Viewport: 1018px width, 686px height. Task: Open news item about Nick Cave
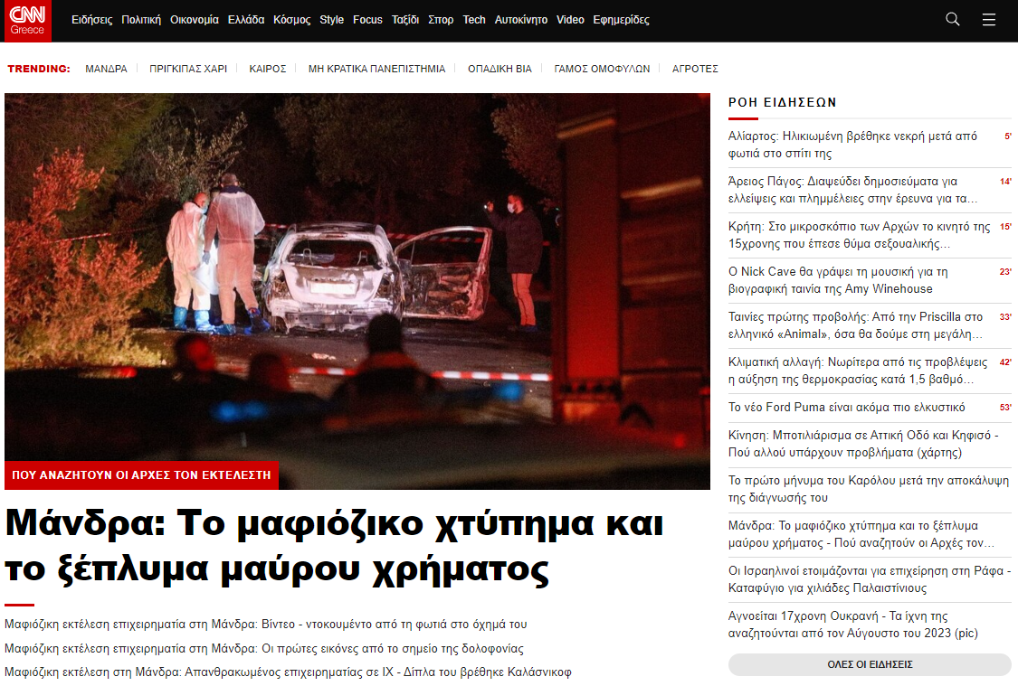[x=838, y=280]
